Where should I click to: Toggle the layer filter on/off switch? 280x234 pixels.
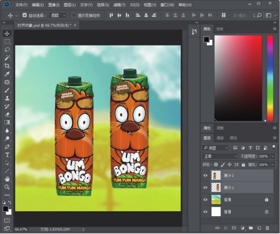pyautogui.click(x=274, y=148)
